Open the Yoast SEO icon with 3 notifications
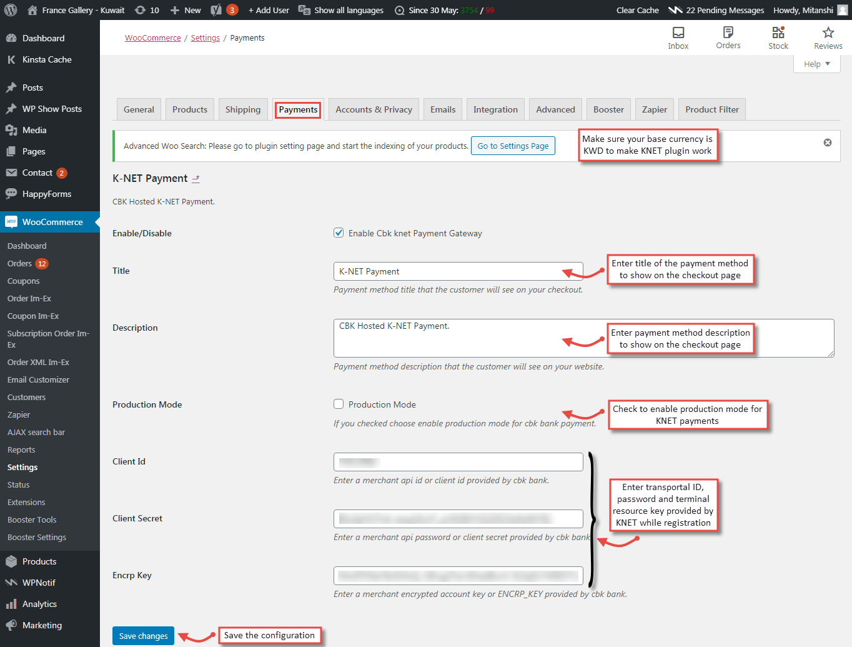This screenshot has width=852, height=647. click(224, 10)
